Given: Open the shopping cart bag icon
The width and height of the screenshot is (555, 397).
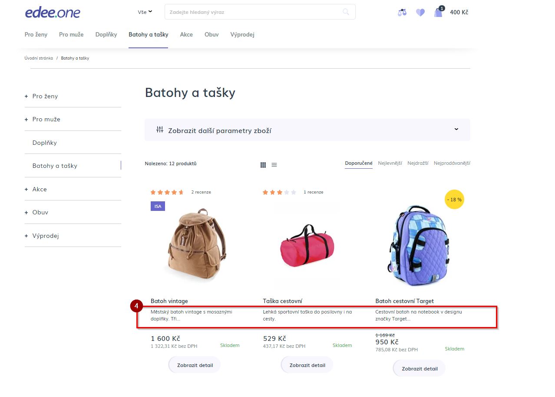Looking at the screenshot, I should 438,12.
